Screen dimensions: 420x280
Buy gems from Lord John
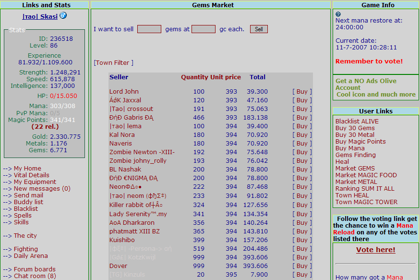[302, 92]
